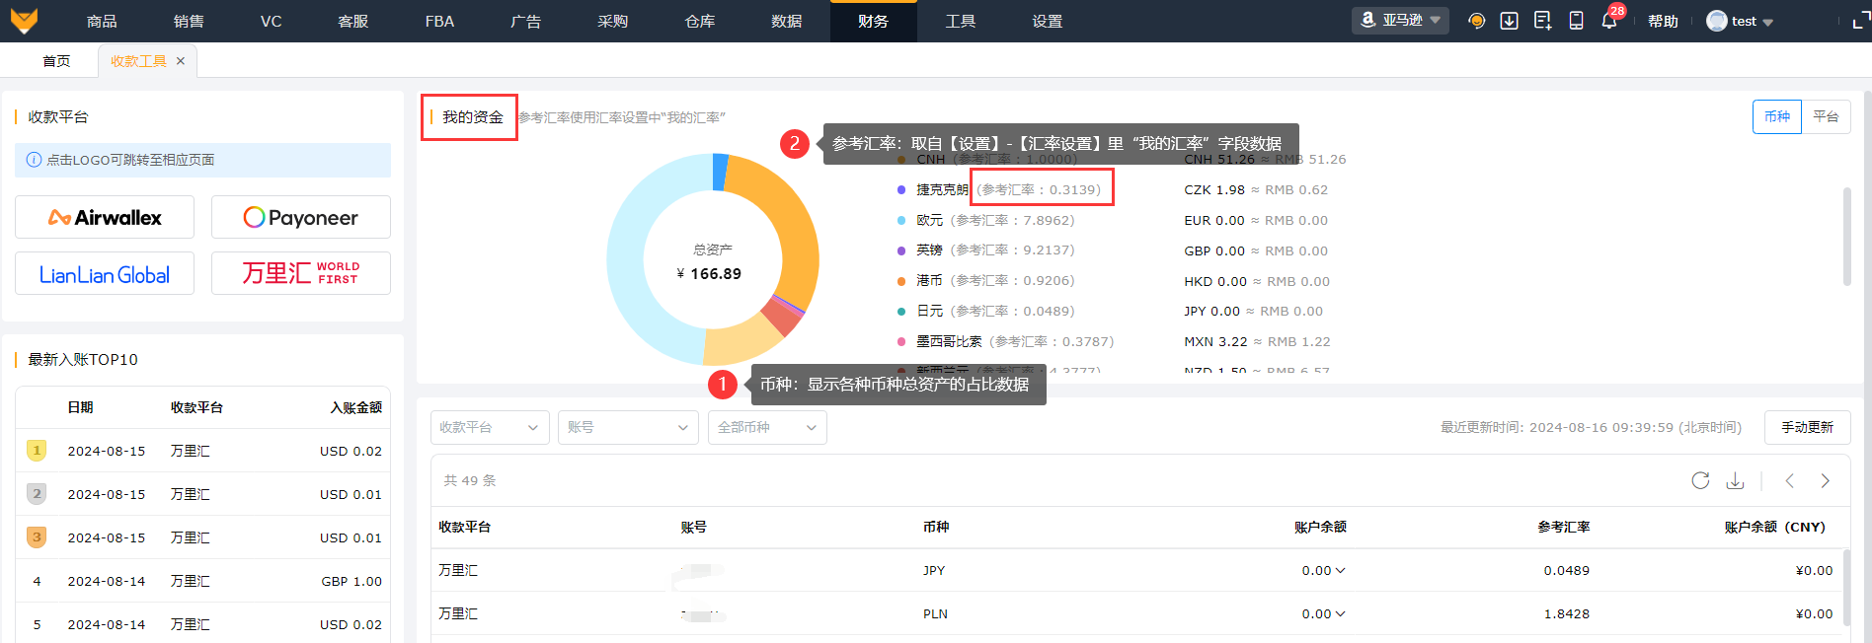Click the first ranked row amount USD 0.02

[351, 451]
